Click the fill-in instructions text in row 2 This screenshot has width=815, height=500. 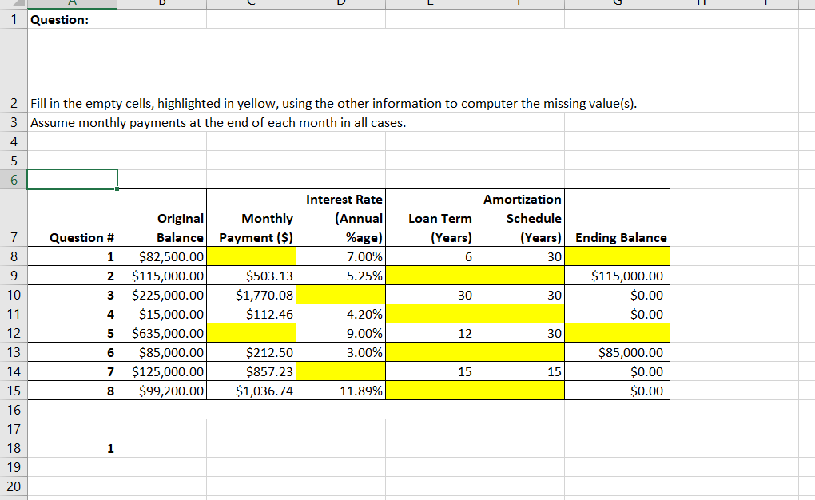tap(333, 103)
